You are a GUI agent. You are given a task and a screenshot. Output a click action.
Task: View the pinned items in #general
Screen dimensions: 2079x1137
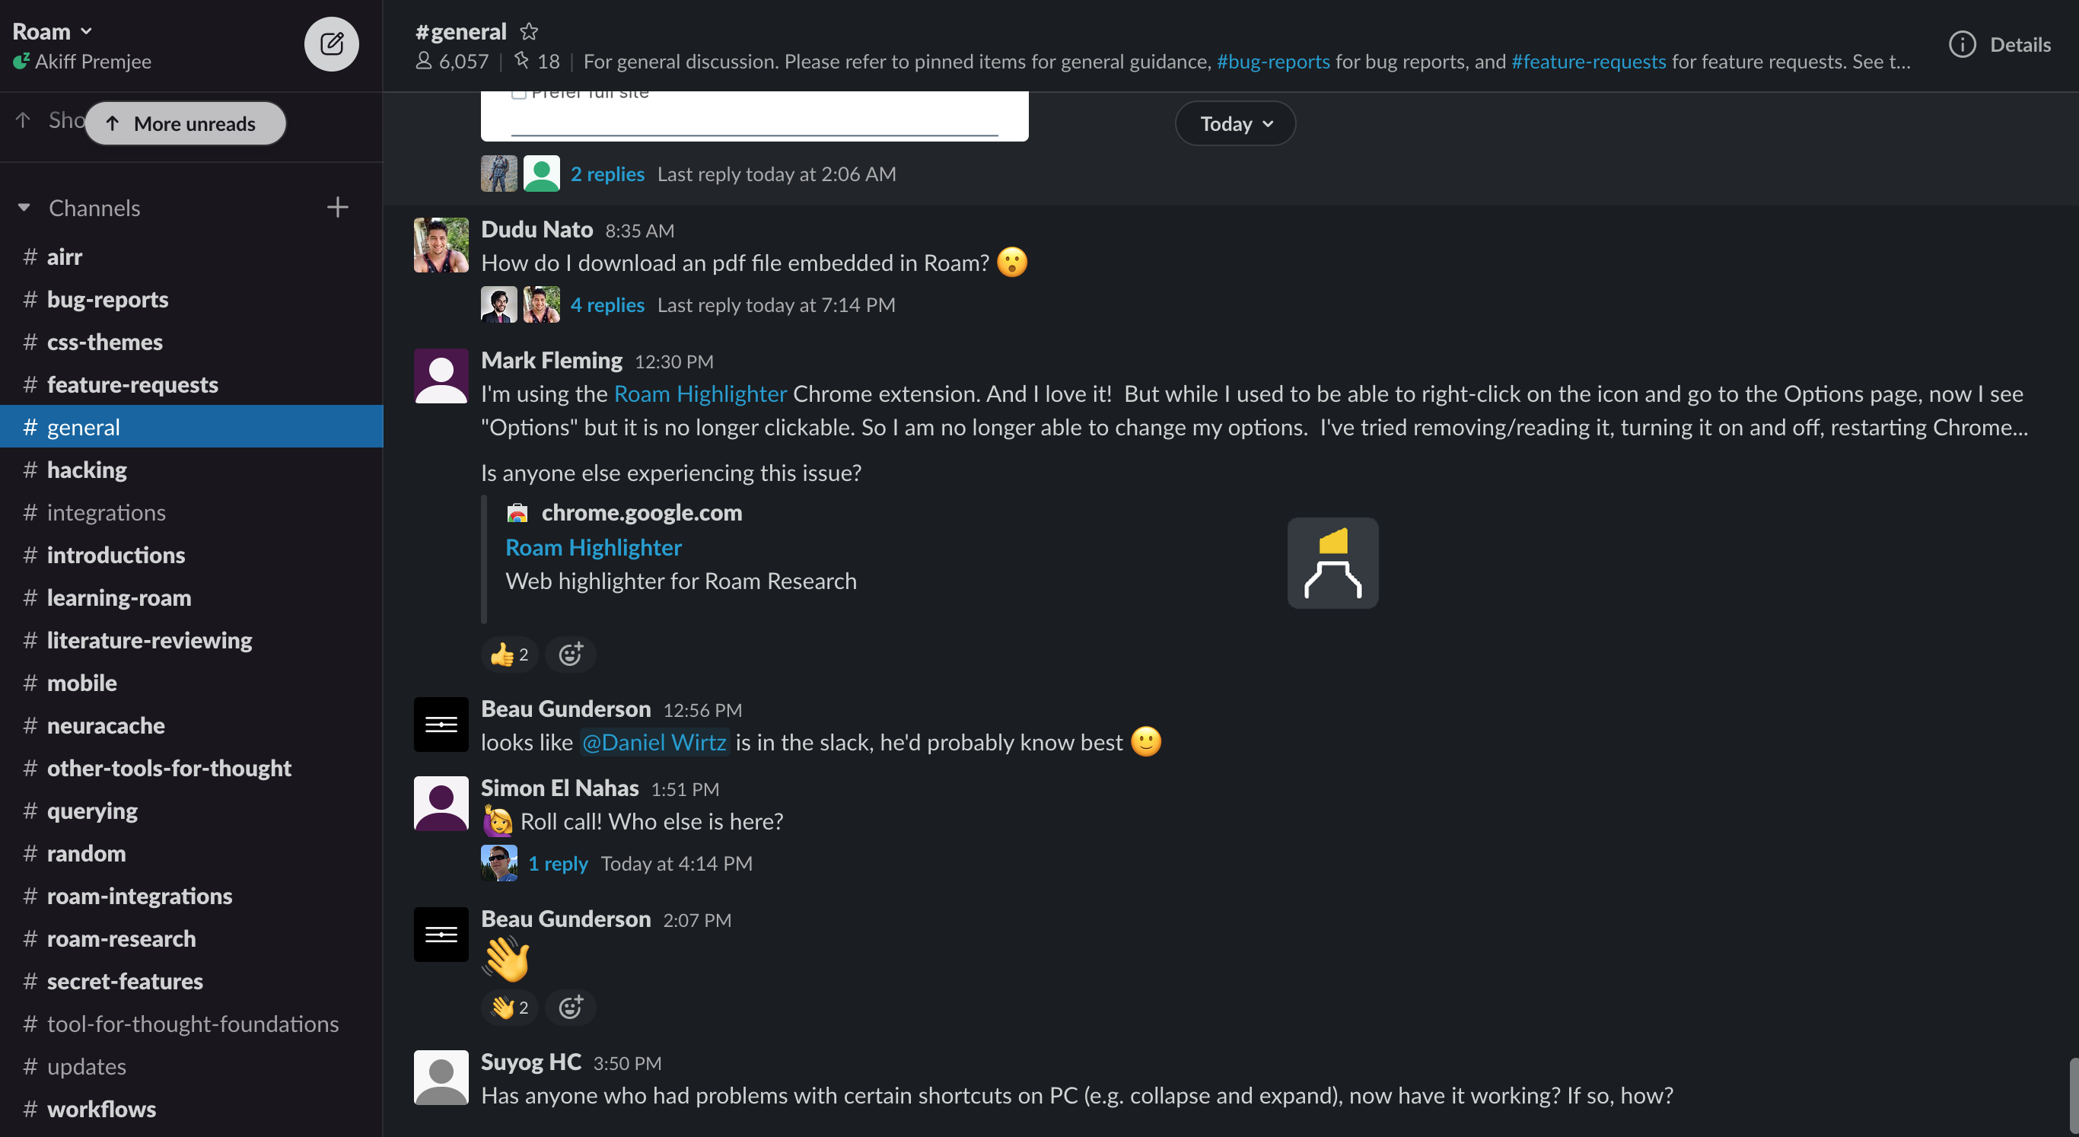[536, 61]
